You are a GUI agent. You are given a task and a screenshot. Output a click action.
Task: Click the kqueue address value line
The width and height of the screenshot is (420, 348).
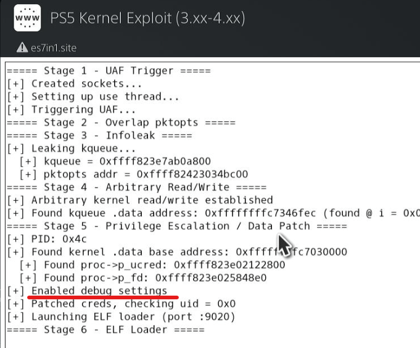click(115, 161)
